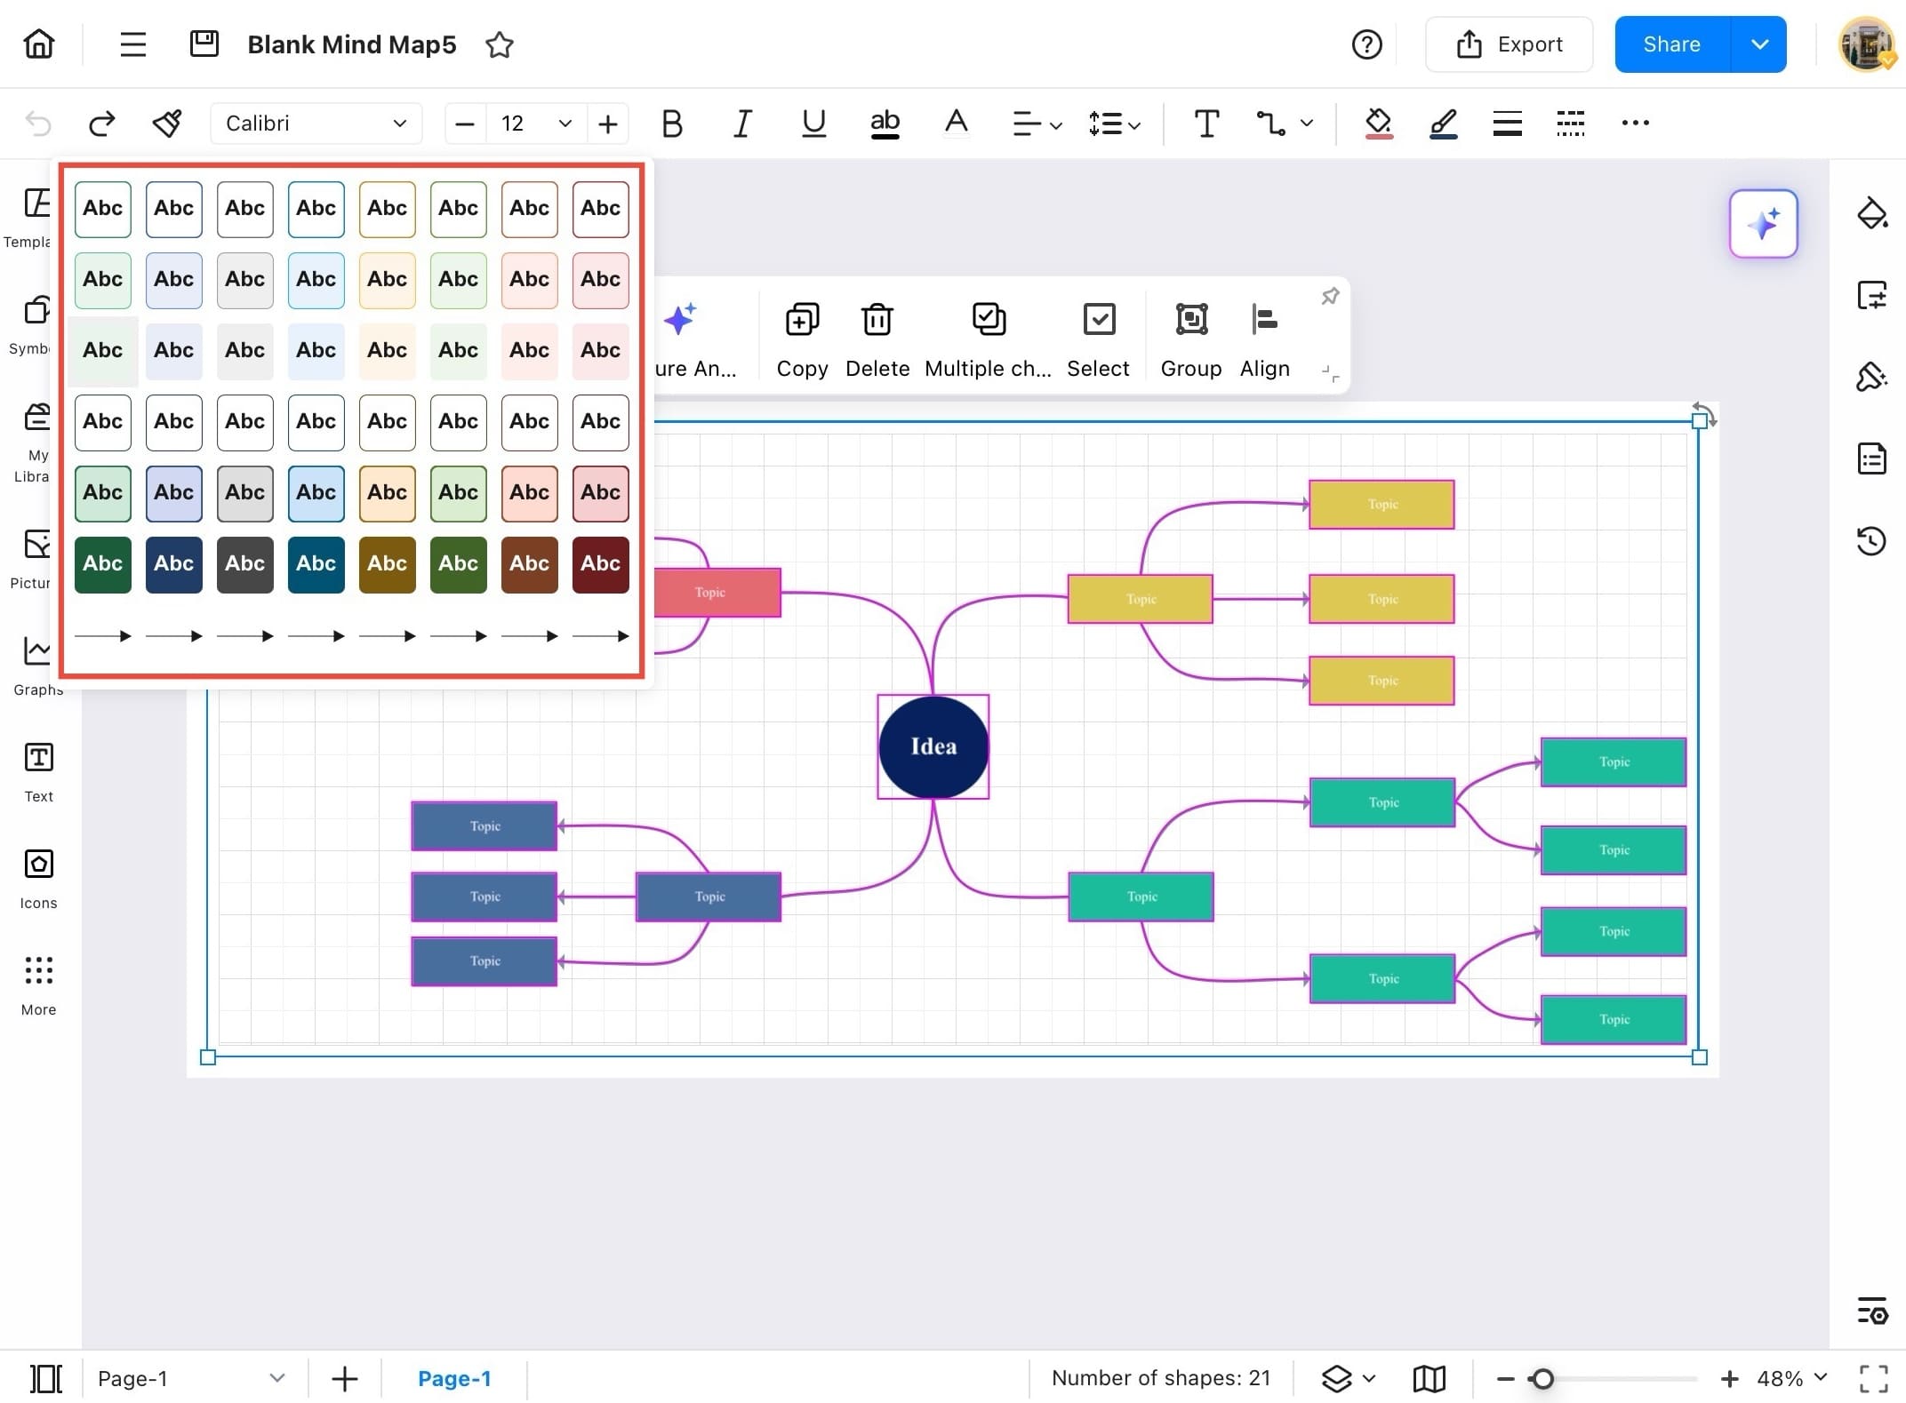Toggle bold formatting

coord(671,124)
